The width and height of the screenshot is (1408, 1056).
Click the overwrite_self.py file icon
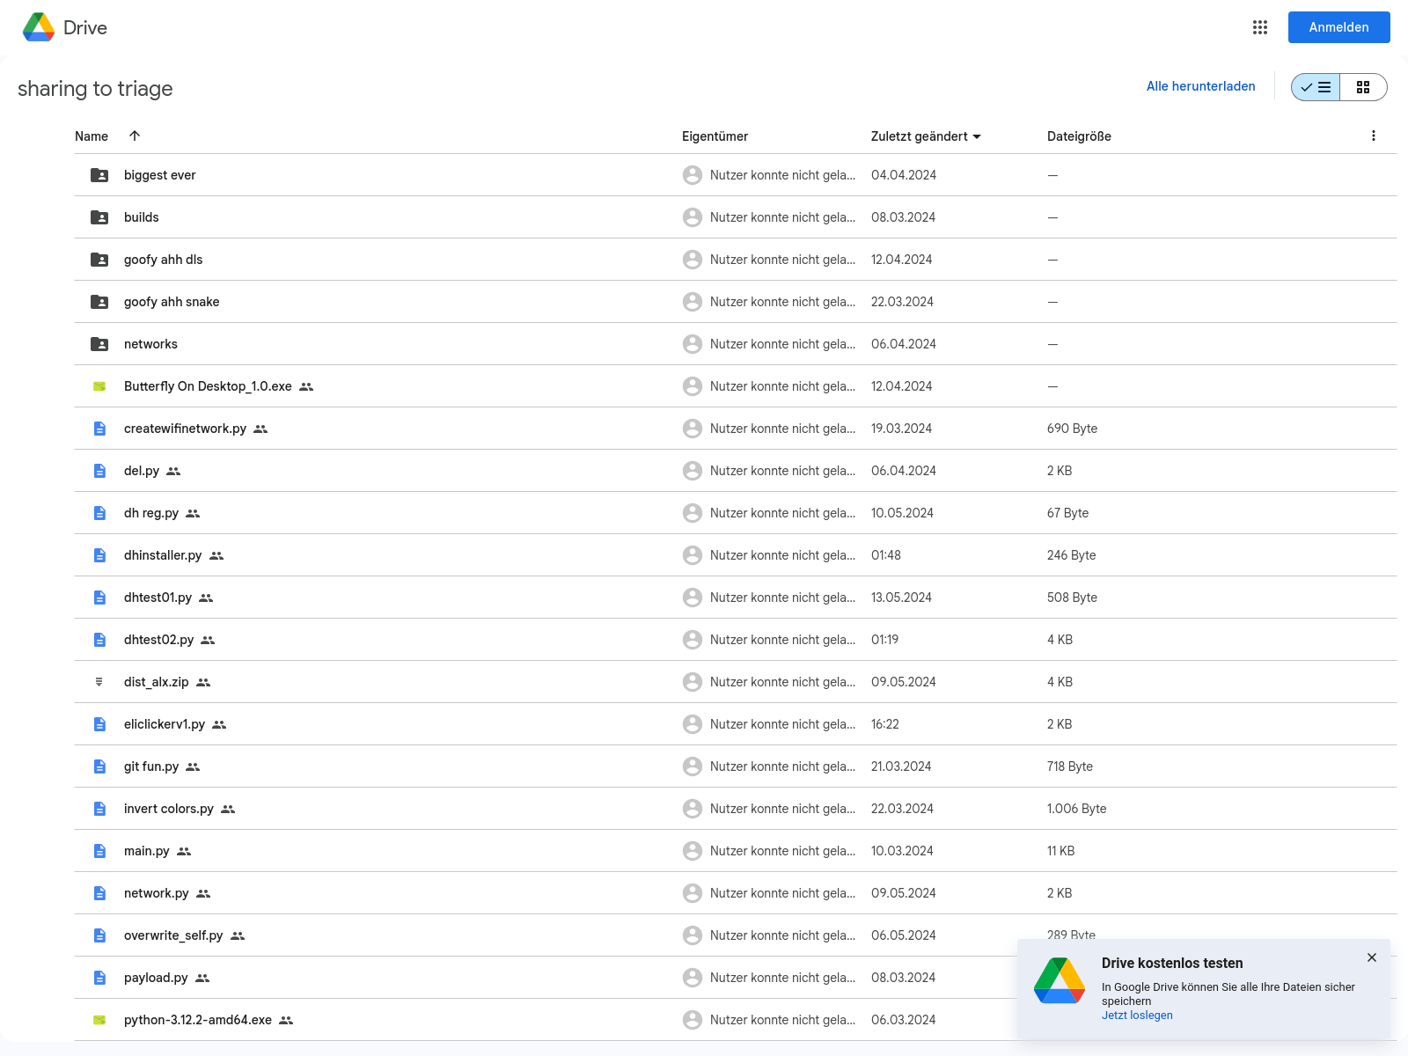pyautogui.click(x=99, y=935)
